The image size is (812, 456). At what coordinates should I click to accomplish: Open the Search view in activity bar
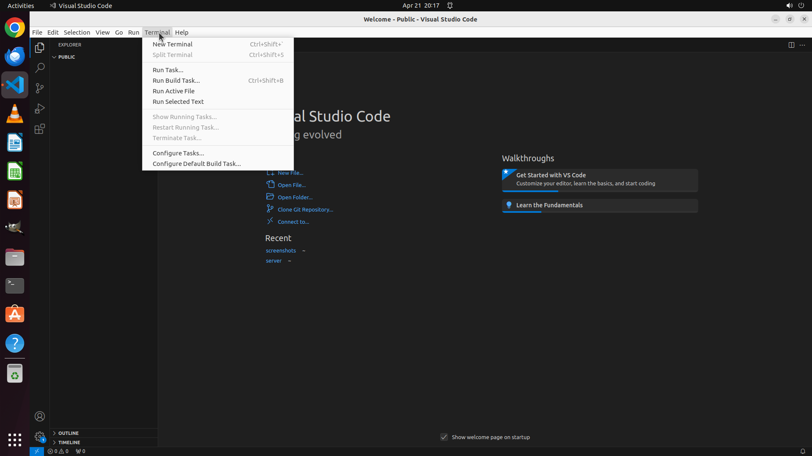tap(40, 68)
